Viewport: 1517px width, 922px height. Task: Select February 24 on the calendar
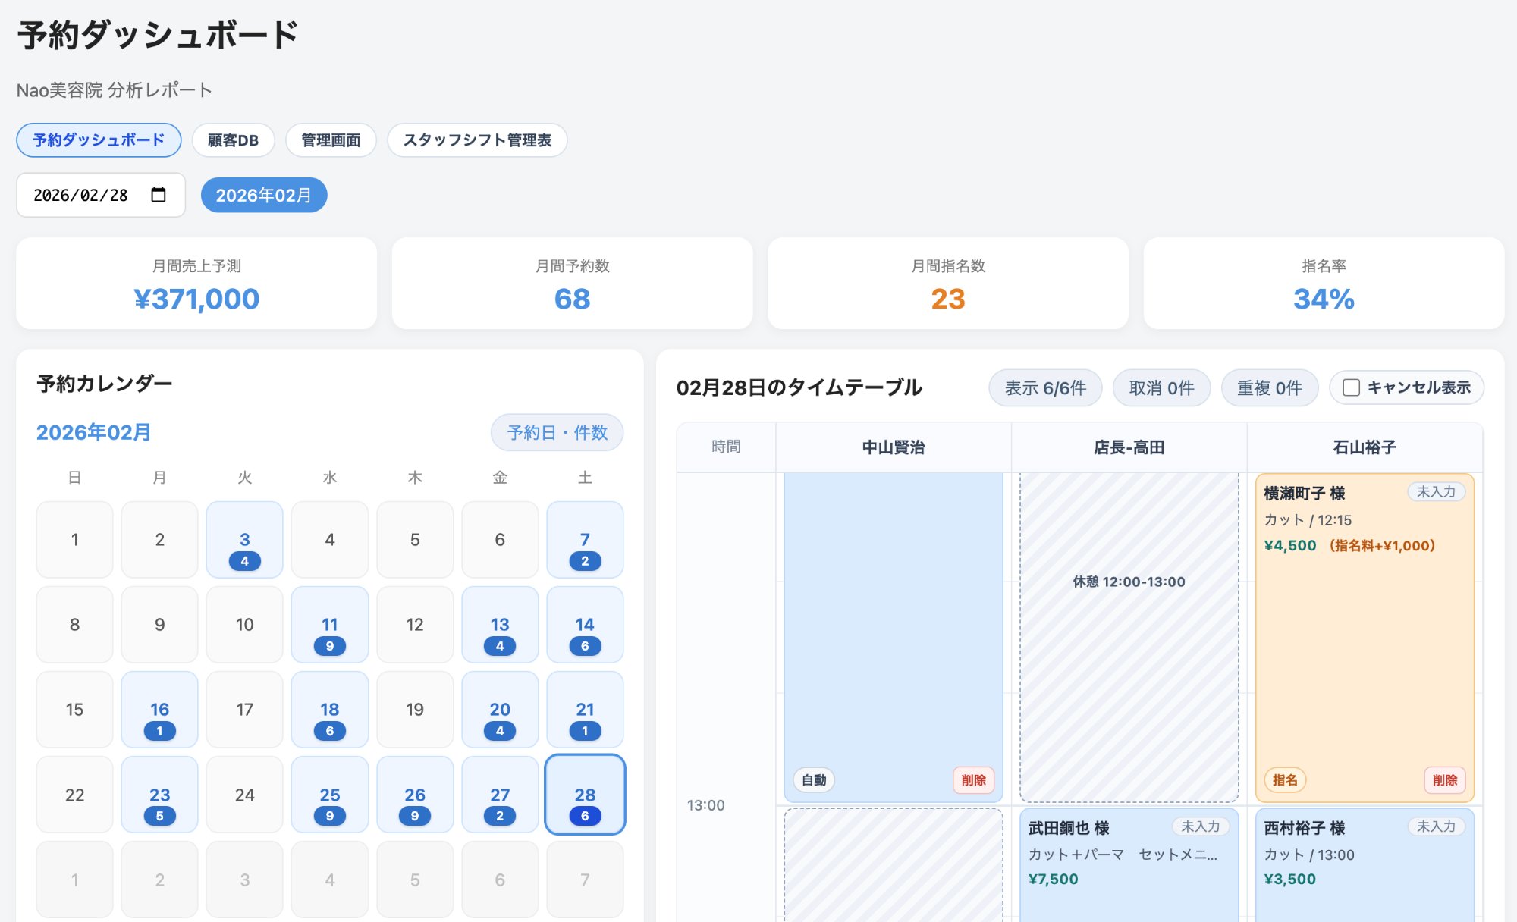coord(244,795)
